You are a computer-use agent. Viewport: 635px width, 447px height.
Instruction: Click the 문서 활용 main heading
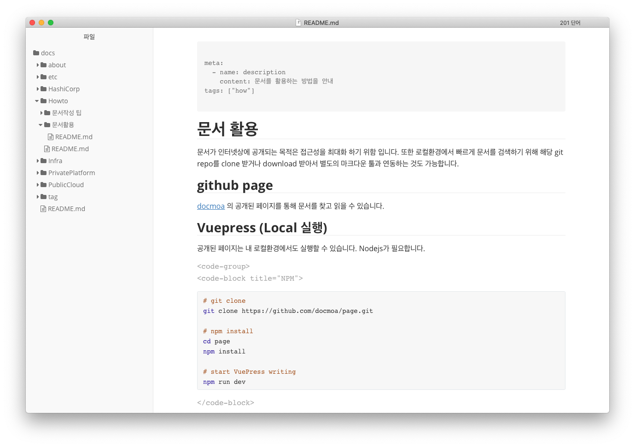[227, 129]
